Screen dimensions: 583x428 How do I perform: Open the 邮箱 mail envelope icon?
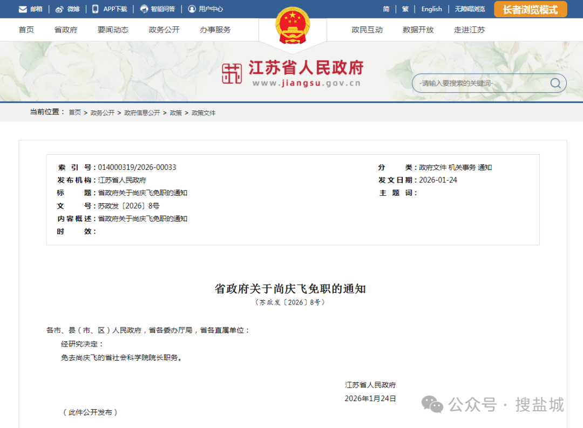click(23, 9)
